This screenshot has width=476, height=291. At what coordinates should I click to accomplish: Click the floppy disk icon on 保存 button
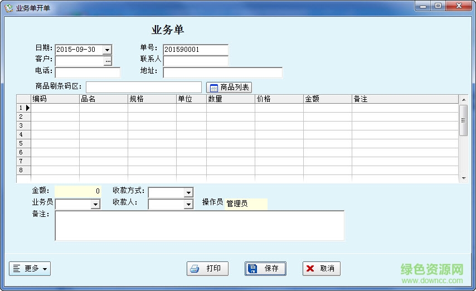pyautogui.click(x=252, y=269)
